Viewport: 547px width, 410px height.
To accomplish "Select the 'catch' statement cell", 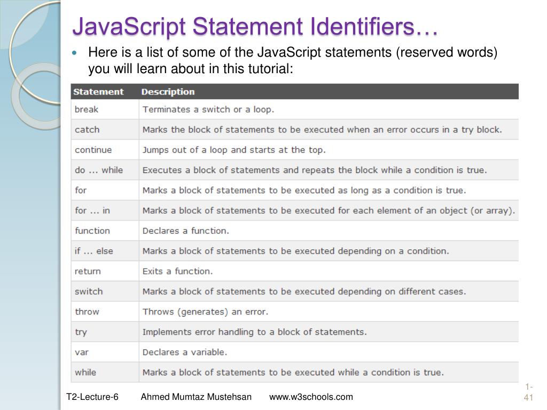I will (87, 130).
